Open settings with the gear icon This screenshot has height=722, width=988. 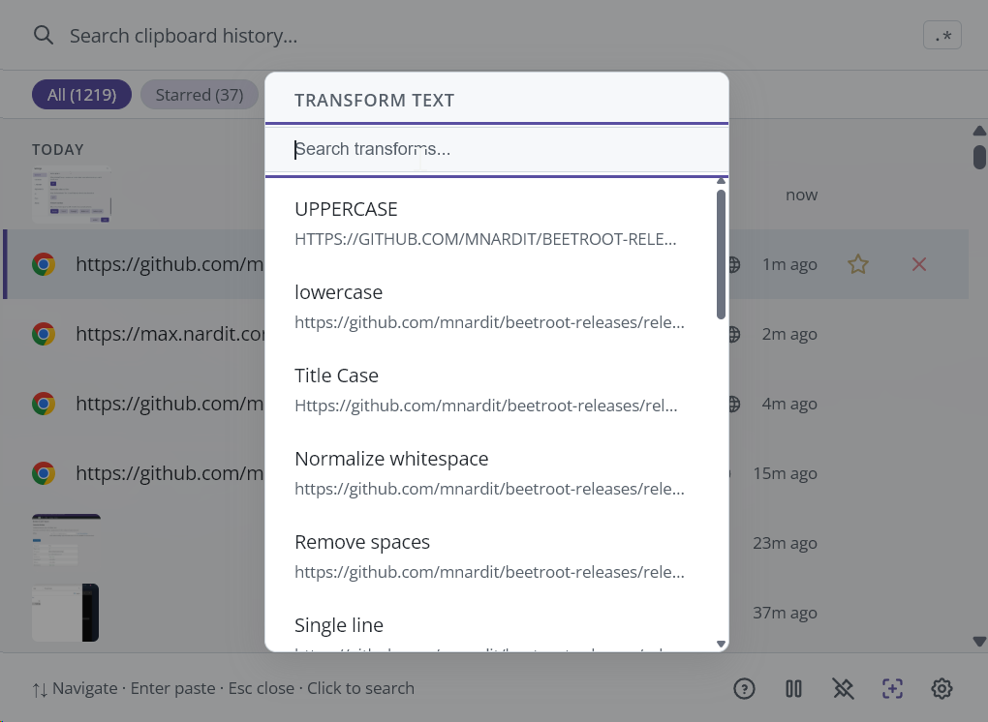(942, 689)
